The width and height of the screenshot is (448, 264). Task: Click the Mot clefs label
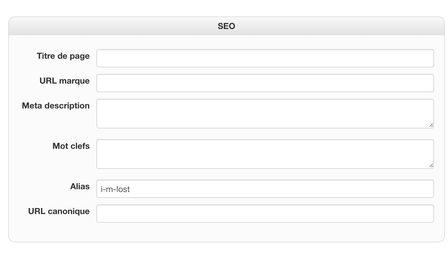click(71, 146)
